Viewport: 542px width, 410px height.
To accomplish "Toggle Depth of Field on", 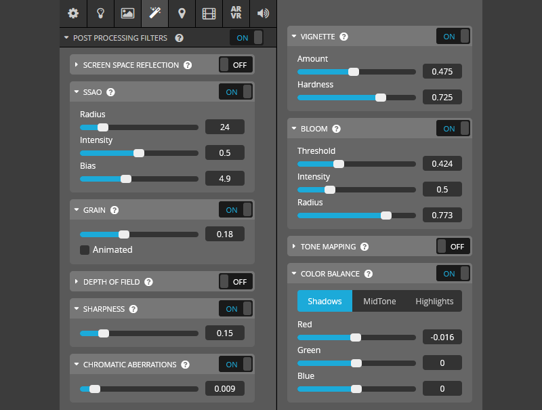I will click(x=236, y=281).
